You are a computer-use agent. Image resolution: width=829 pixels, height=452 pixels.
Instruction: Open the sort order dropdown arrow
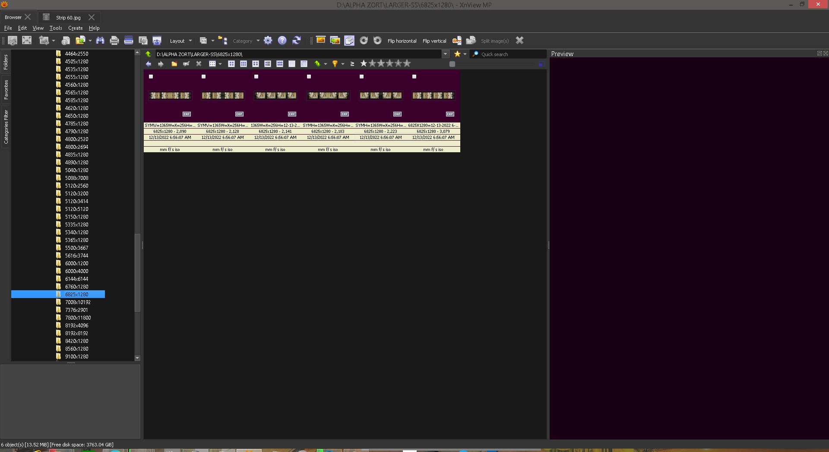point(326,64)
